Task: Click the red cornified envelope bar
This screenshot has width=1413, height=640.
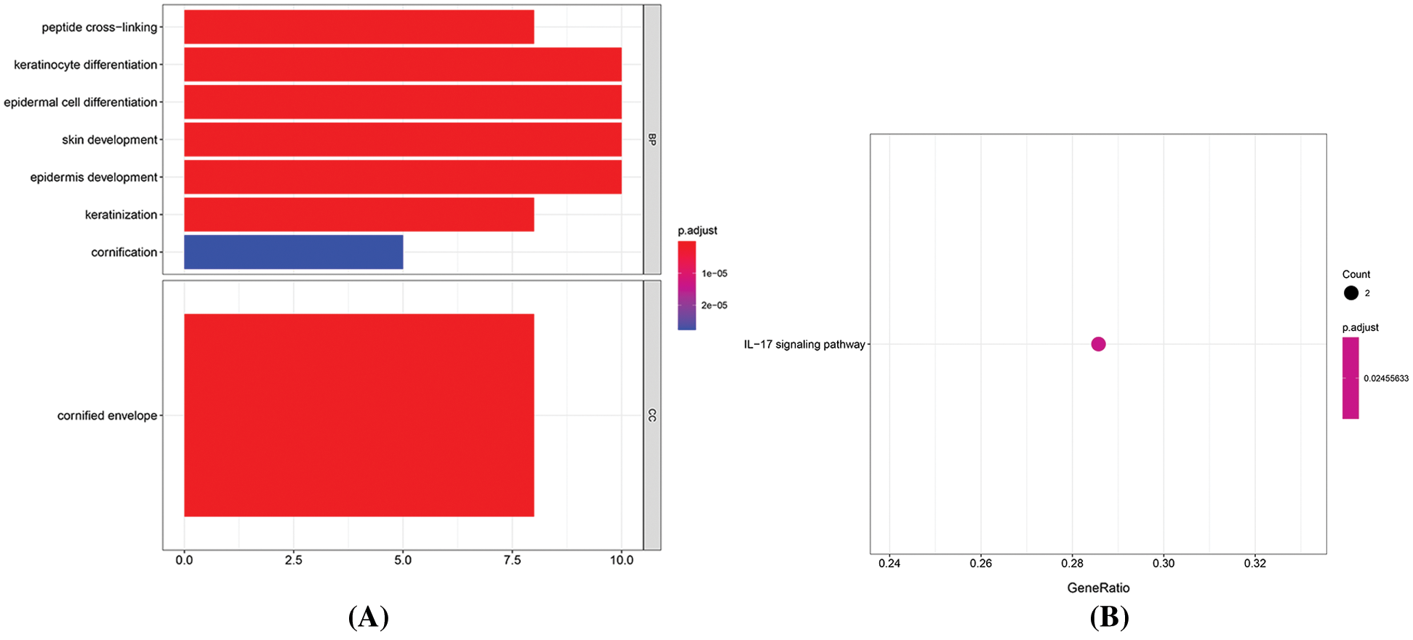Action: pyautogui.click(x=359, y=415)
